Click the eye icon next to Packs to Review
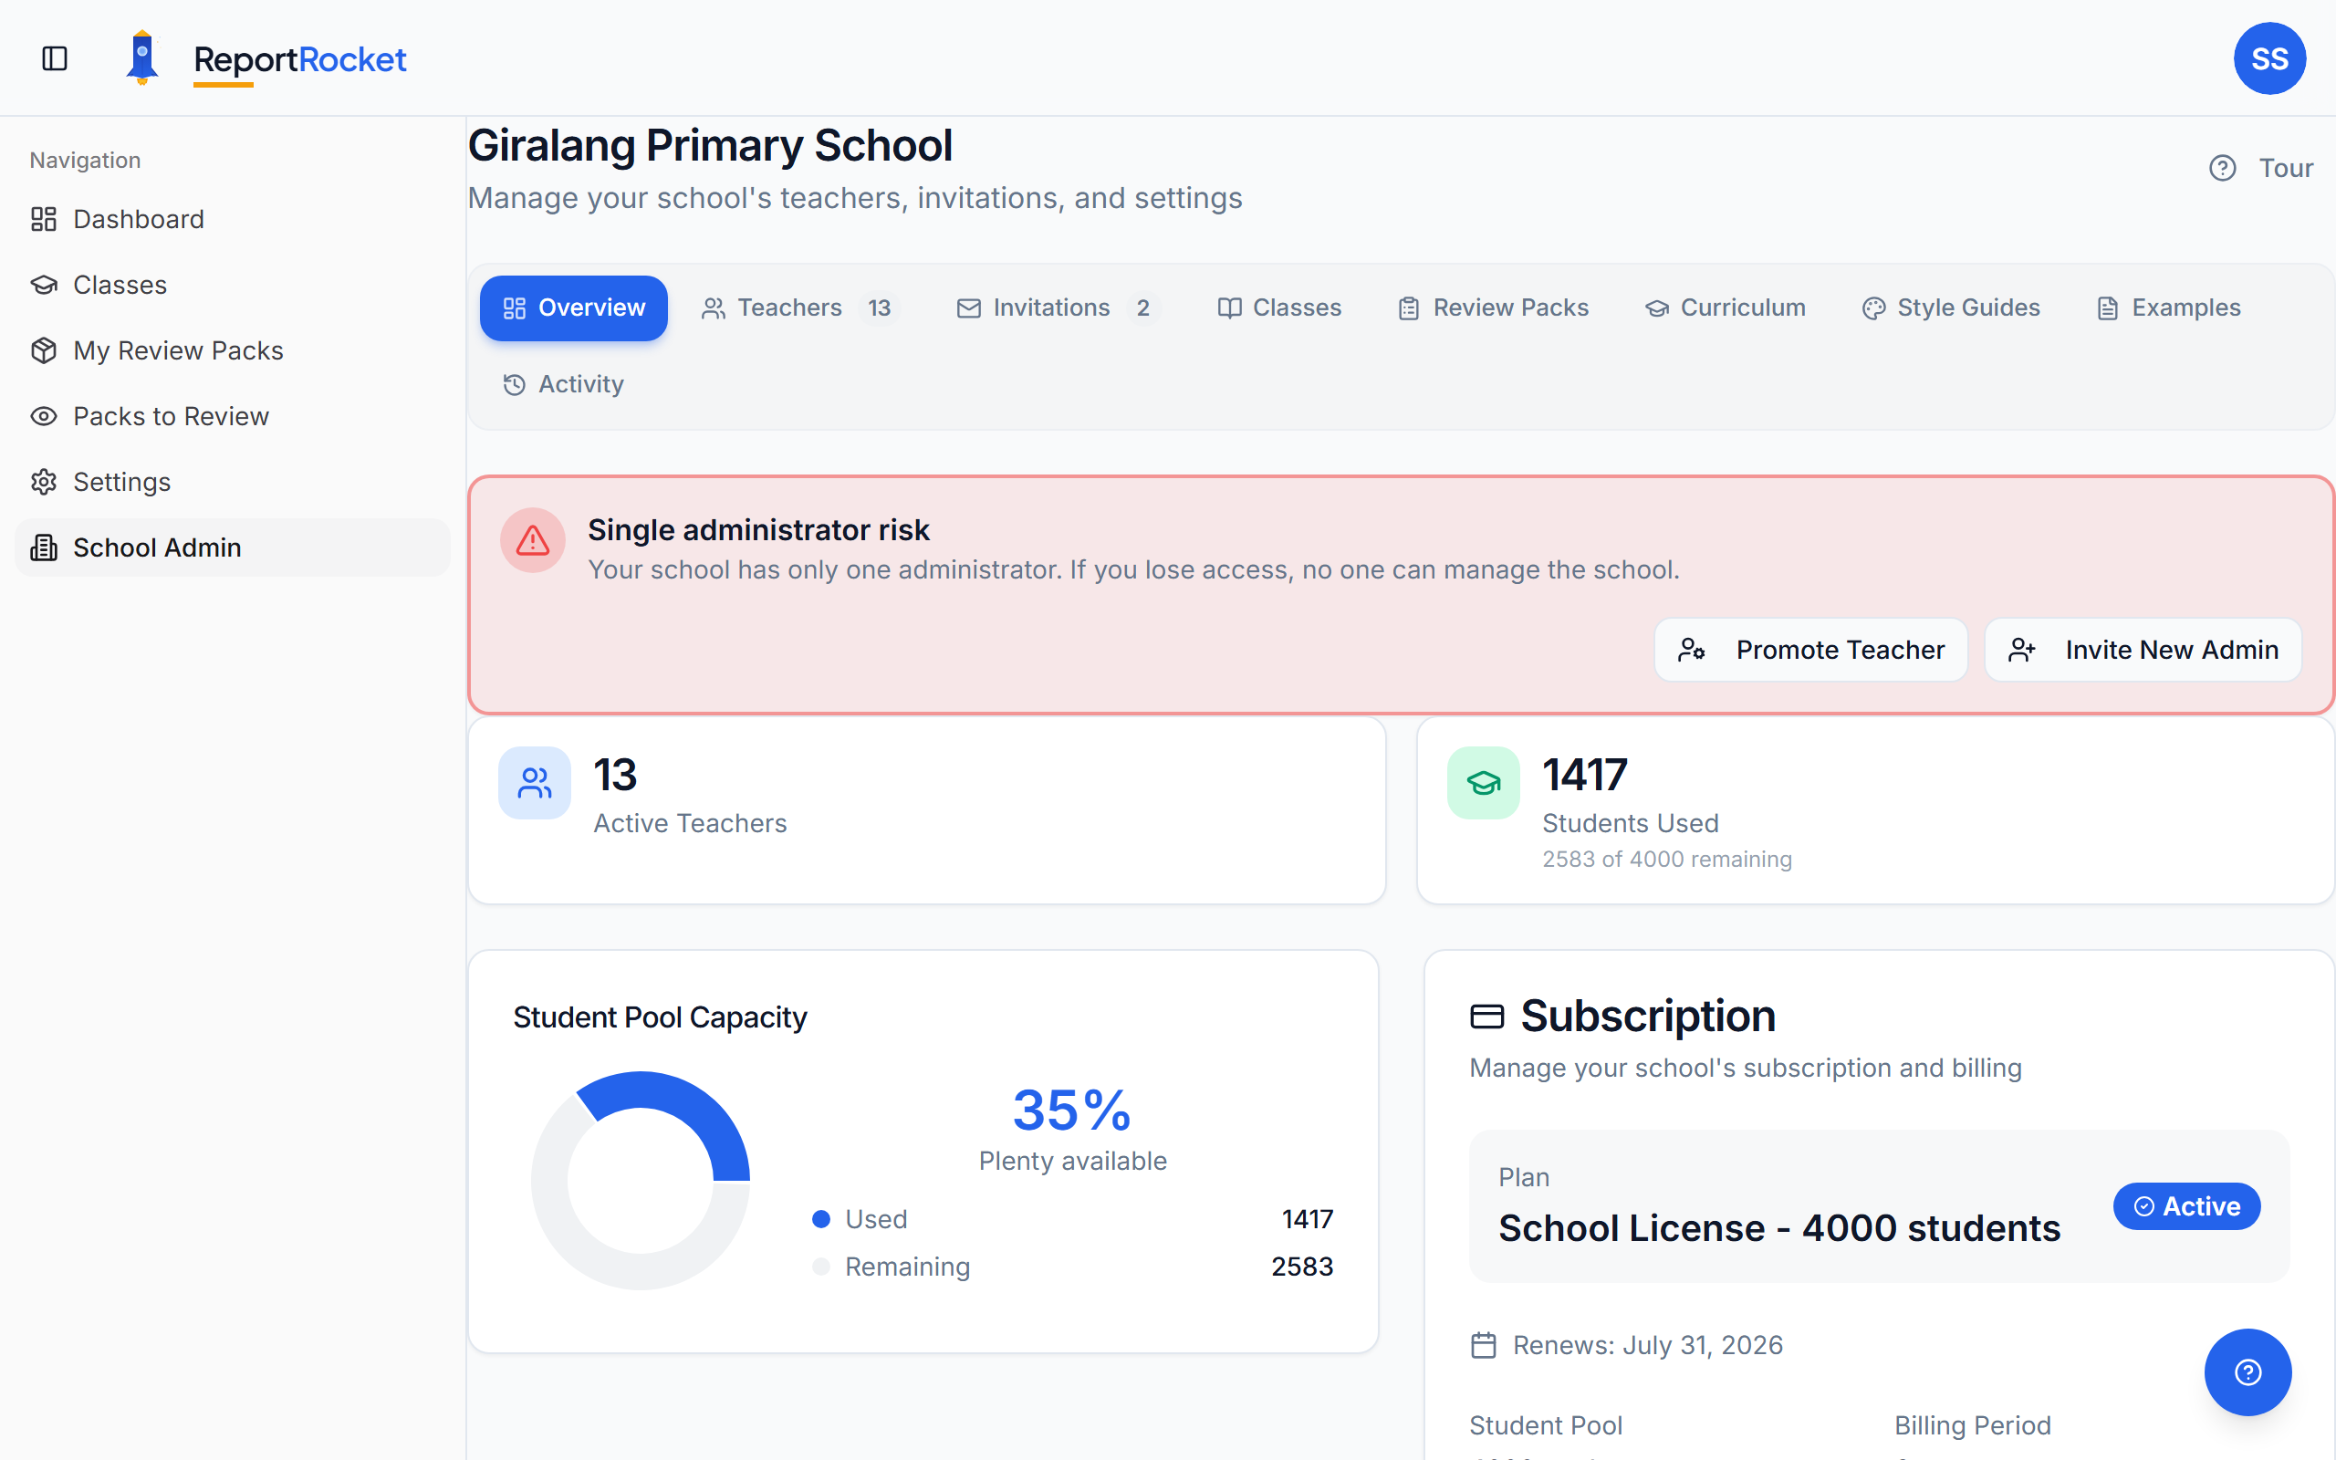Viewport: 2336px width, 1460px height. (x=43, y=415)
